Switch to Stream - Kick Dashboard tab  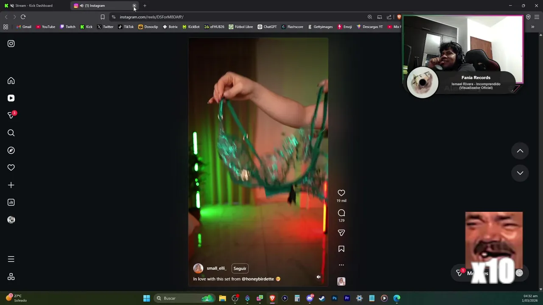point(34,6)
